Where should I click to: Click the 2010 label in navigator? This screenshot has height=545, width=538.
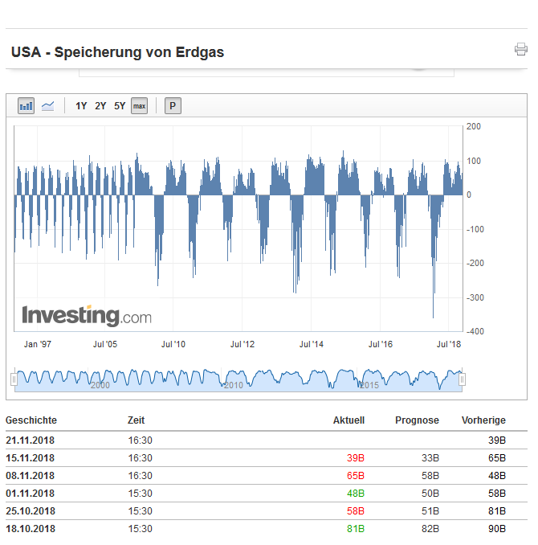[233, 386]
